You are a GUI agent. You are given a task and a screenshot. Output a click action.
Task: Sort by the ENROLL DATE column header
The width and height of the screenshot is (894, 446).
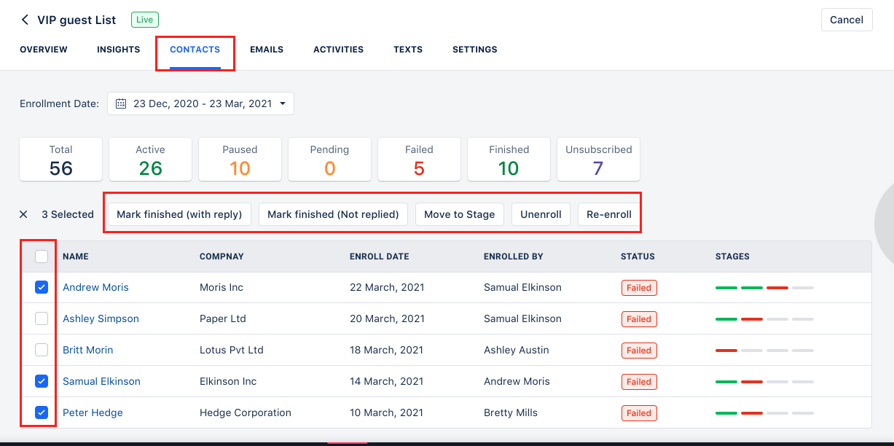pos(379,257)
